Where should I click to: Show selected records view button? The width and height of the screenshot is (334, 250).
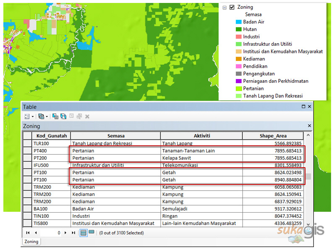pyautogui.click(x=91, y=233)
